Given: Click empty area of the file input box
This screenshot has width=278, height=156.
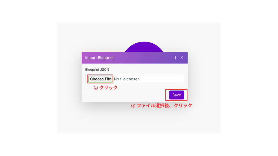Looking at the screenshot, I should (x=161, y=79).
